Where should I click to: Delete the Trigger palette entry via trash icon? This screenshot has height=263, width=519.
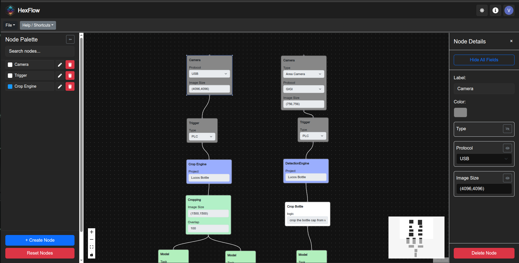(x=70, y=75)
